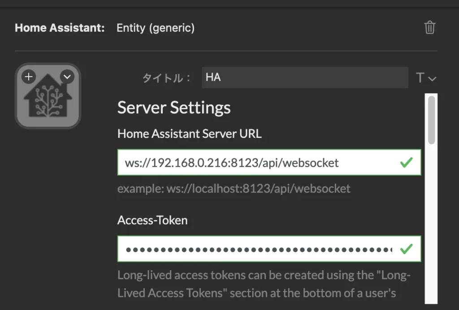Click the タイトル label
Screen dimensions: 459x310
[x=167, y=78]
